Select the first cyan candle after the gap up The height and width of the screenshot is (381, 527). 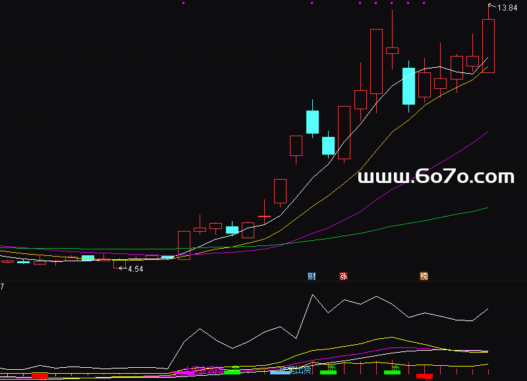pos(312,122)
